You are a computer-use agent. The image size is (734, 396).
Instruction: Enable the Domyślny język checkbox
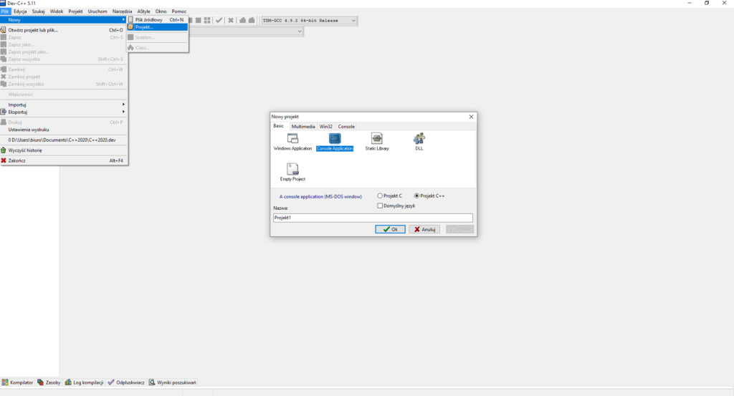pyautogui.click(x=380, y=206)
